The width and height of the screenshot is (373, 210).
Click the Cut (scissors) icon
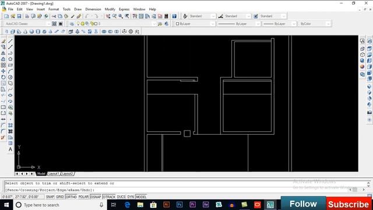tap(54, 16)
